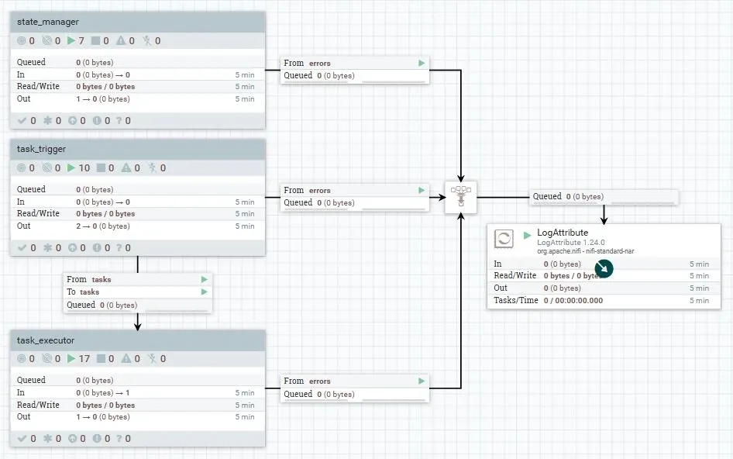Click the LogAttribute 1.24.0 version text
The height and width of the screenshot is (459, 733).
[571, 243]
